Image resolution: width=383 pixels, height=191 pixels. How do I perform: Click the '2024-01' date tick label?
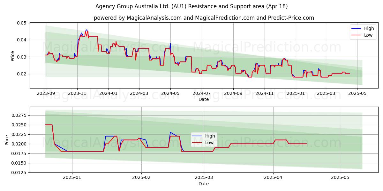(x=109, y=93)
